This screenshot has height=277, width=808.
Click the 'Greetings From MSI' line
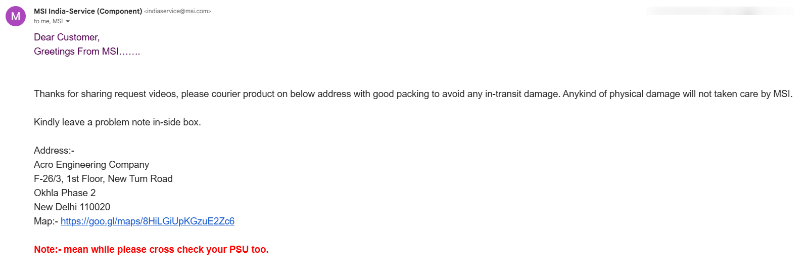87,51
